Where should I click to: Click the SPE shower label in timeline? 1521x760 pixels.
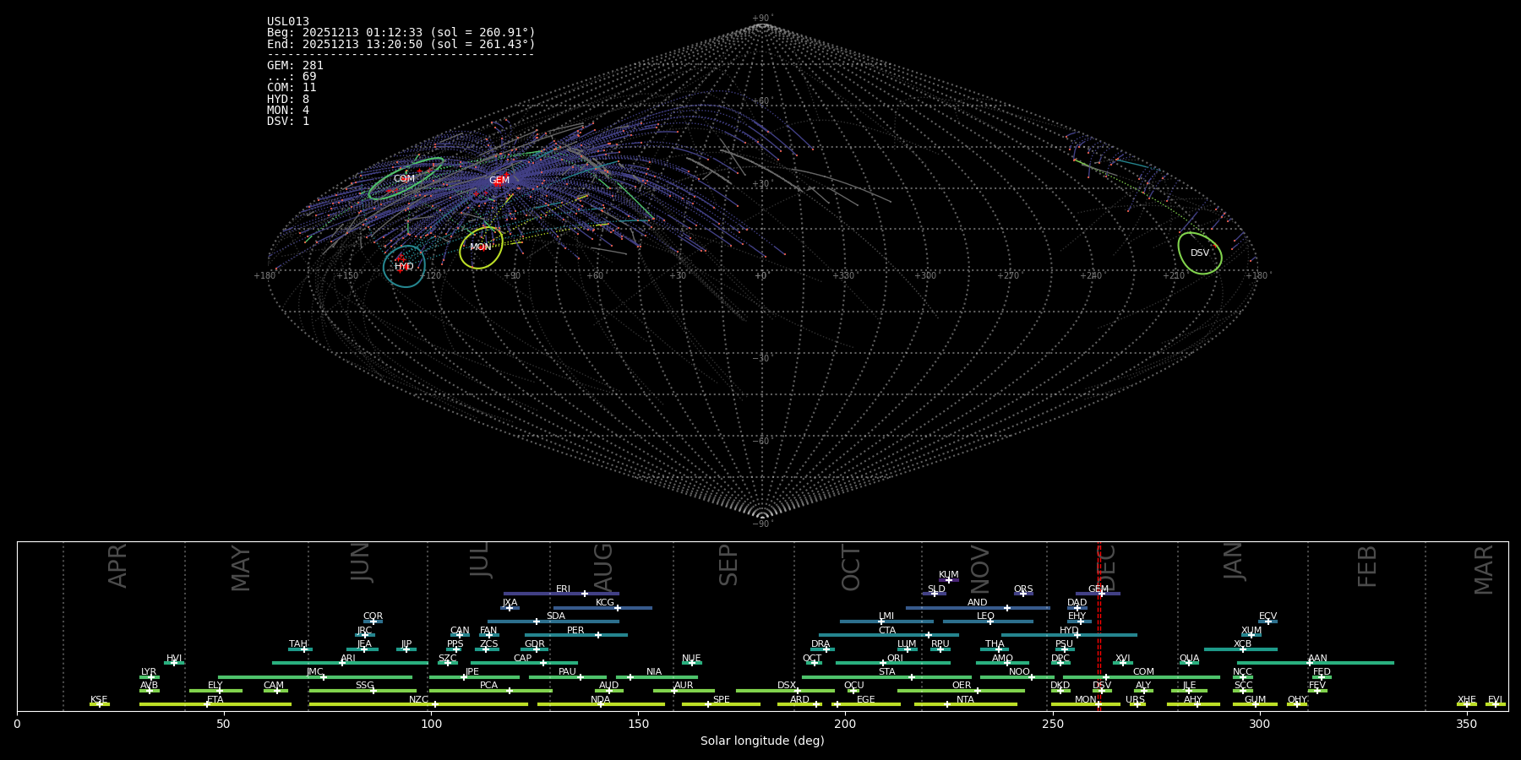722,700
